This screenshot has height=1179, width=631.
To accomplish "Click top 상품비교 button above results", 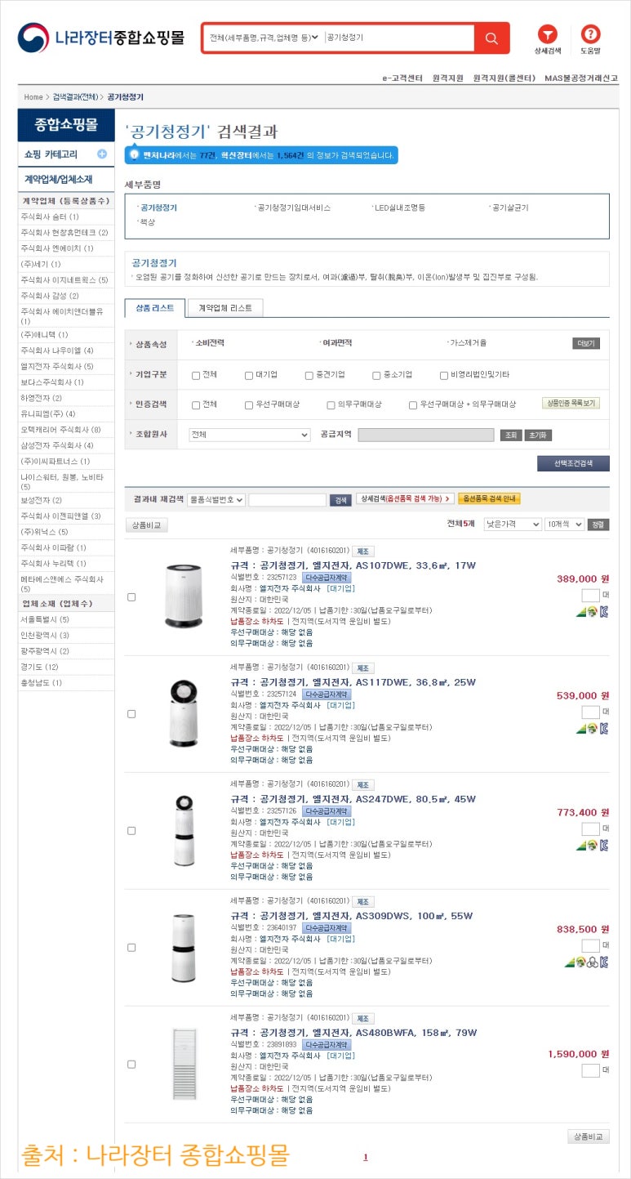I will (147, 525).
